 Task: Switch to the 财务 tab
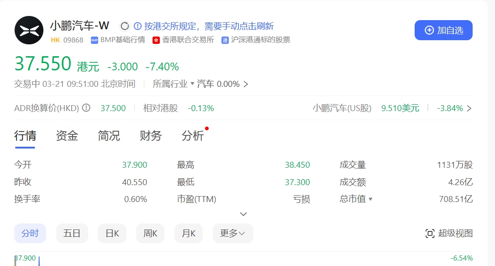coord(151,136)
